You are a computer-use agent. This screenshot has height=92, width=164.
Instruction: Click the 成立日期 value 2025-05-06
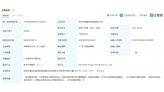pyautogui.click(x=137, y=28)
